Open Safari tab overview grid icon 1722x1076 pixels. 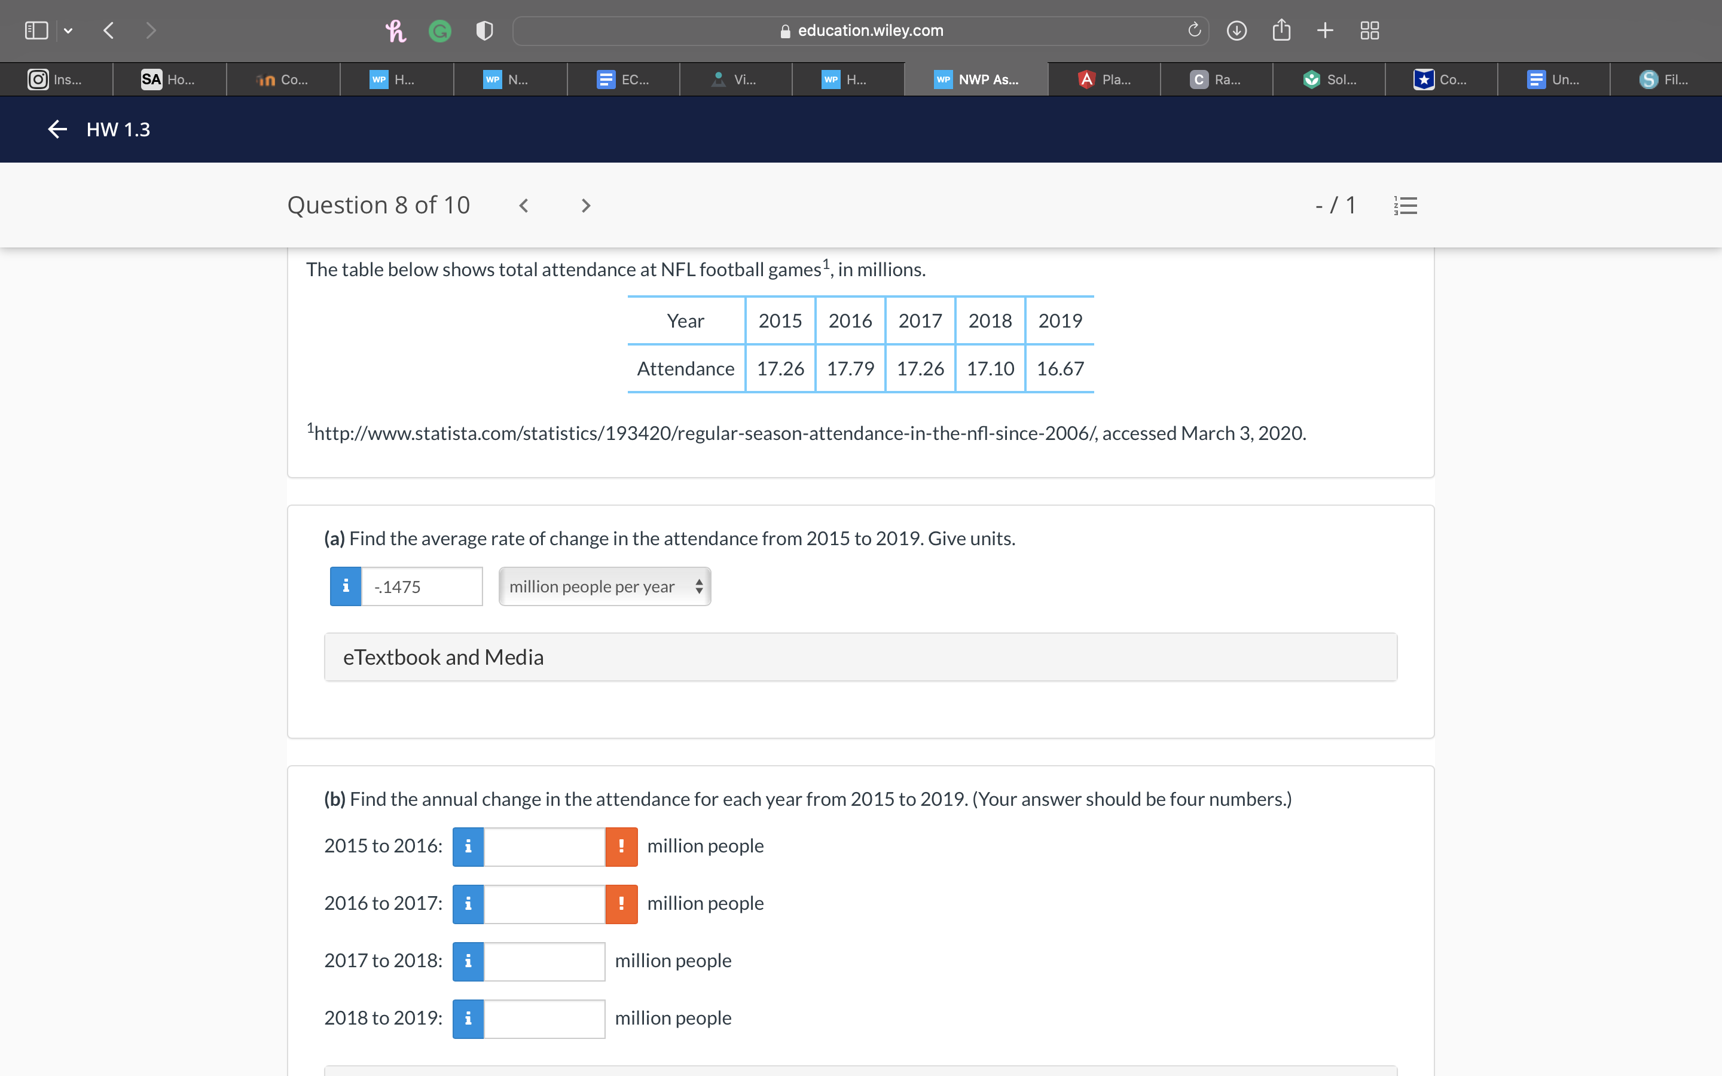(x=1369, y=30)
